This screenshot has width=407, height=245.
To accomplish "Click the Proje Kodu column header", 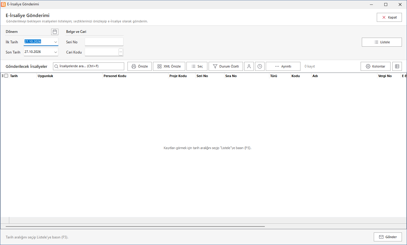I will coord(182,76).
